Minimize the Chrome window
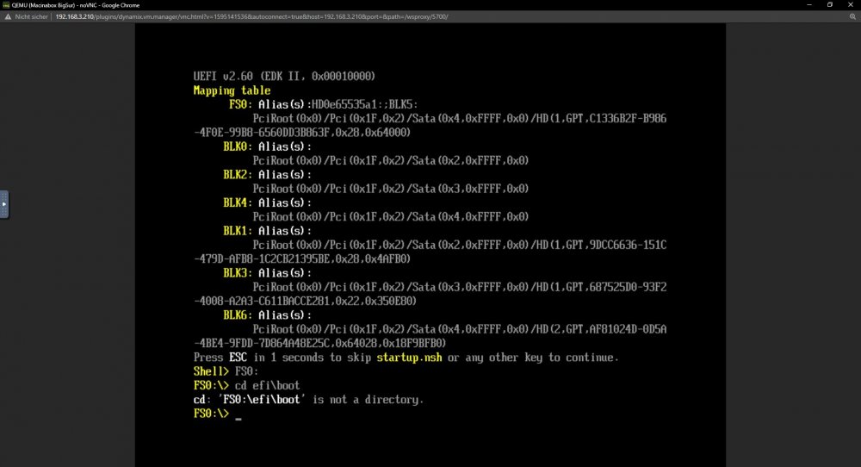 808,5
